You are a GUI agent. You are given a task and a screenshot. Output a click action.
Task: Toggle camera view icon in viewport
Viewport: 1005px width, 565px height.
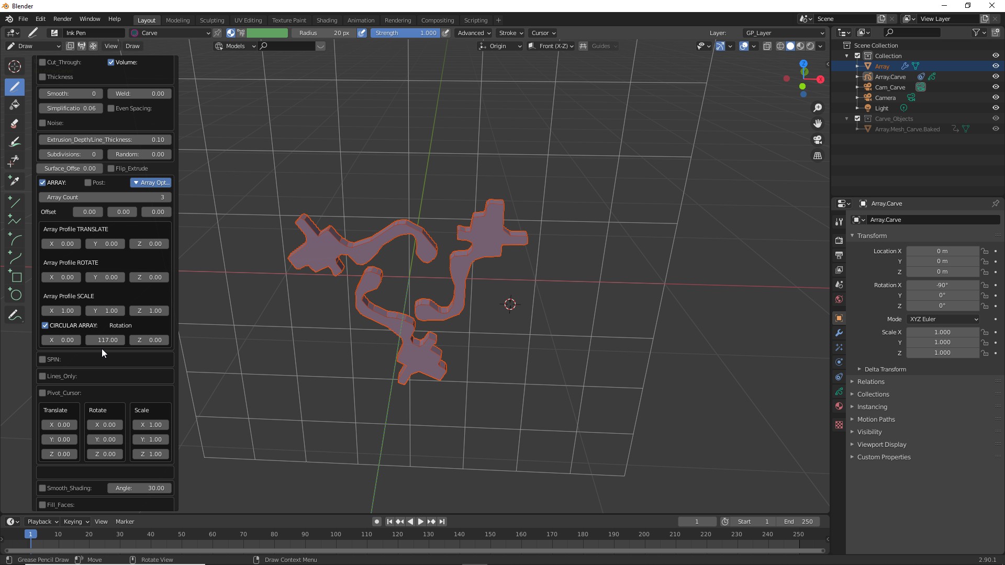818,140
